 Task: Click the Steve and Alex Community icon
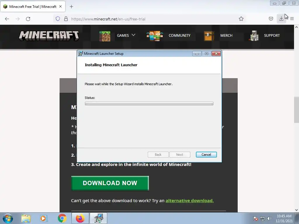155,36
